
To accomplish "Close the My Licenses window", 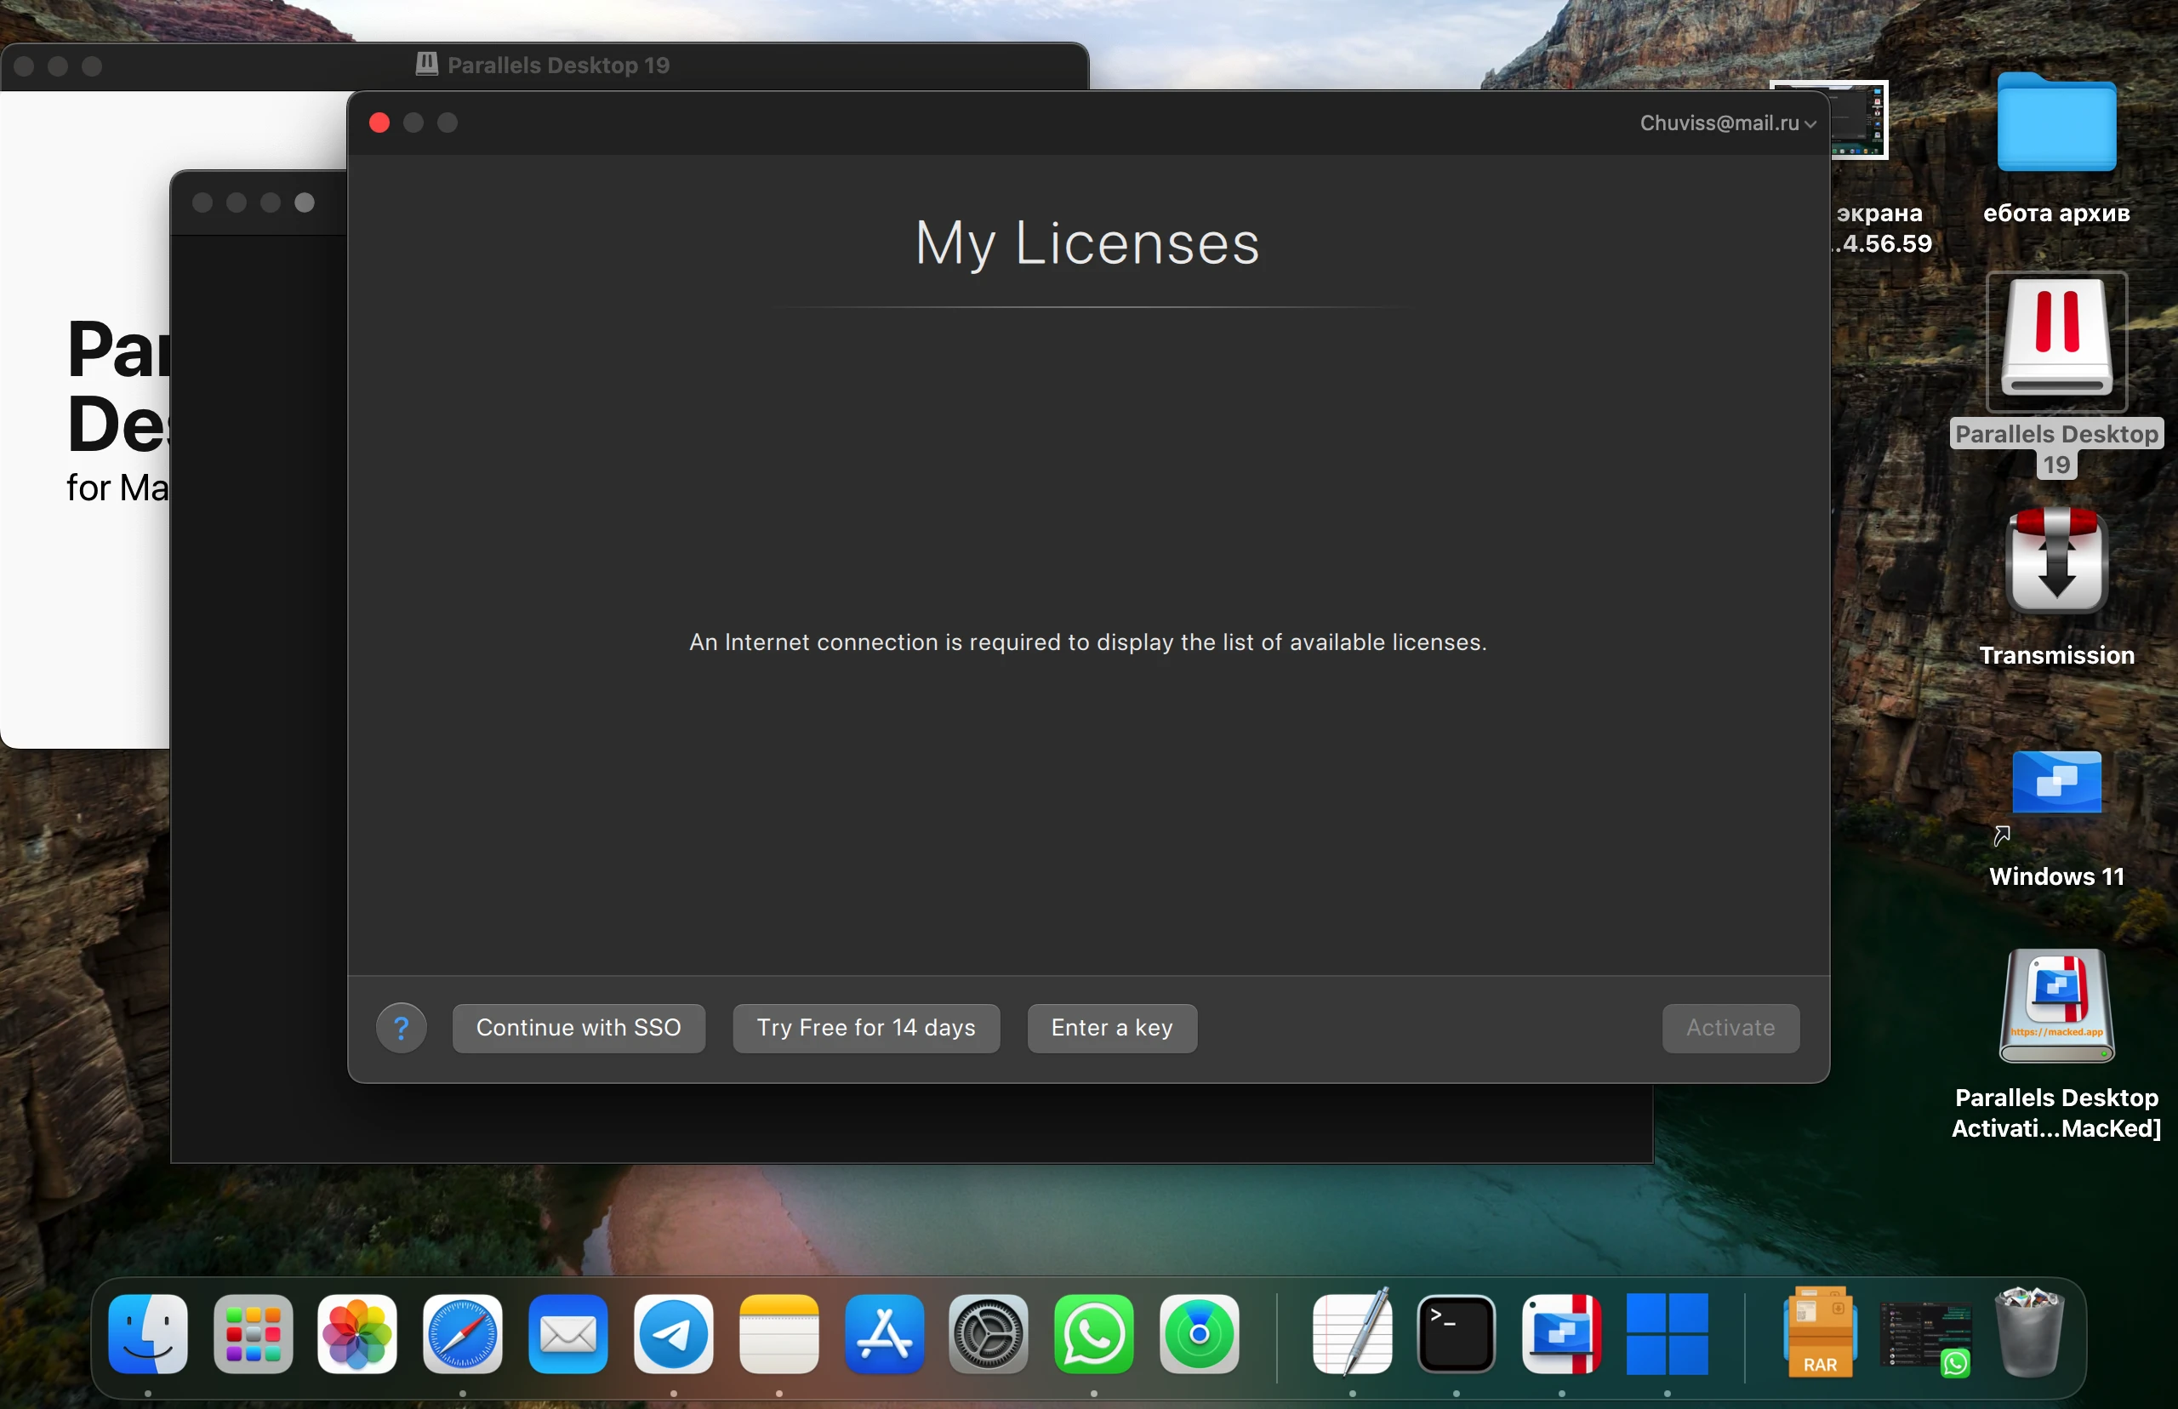I will click(379, 123).
